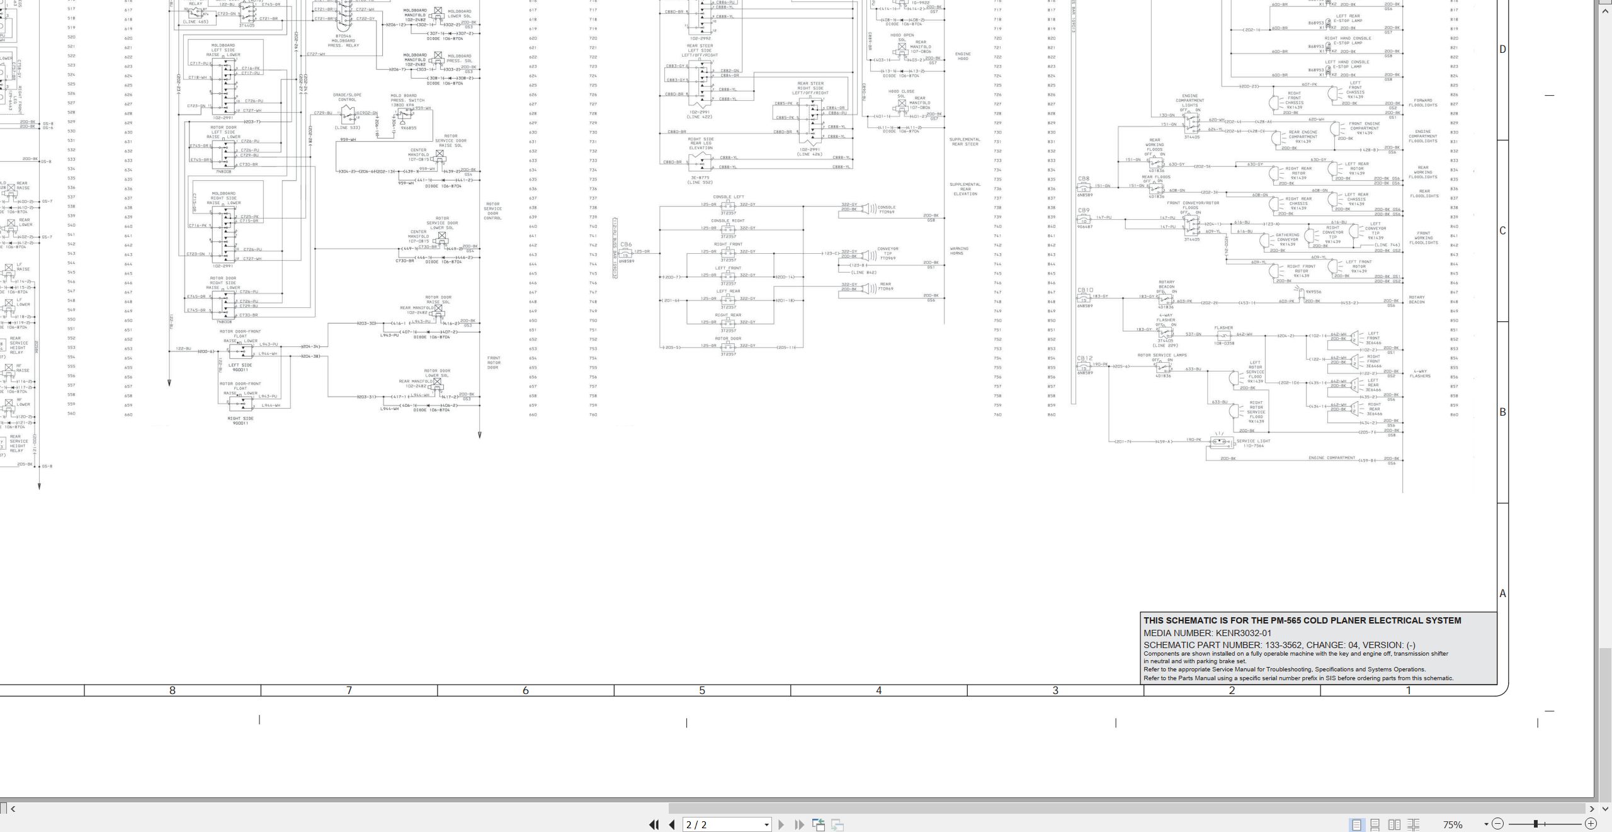
Task: Click the vertical scrollbar down arrow
Action: pyautogui.click(x=1604, y=809)
